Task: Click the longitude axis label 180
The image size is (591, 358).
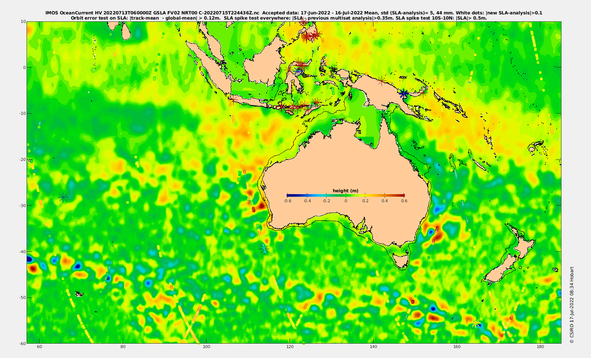Action: click(540, 347)
